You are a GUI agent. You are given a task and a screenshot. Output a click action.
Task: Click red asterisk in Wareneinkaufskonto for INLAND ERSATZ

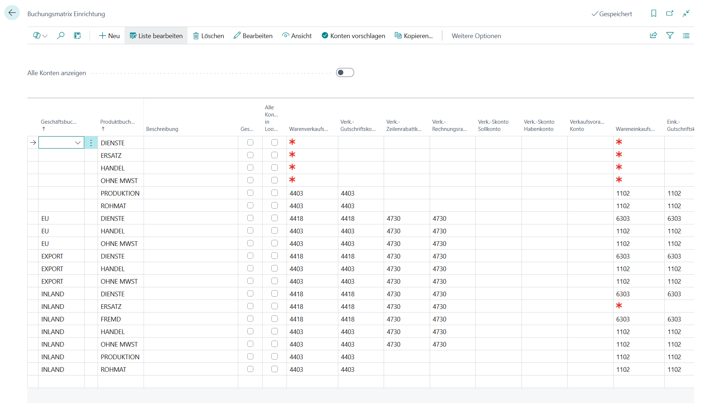[619, 306]
